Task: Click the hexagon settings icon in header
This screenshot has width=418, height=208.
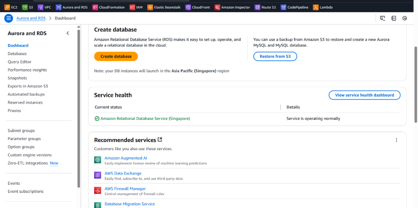Action: (x=405, y=18)
